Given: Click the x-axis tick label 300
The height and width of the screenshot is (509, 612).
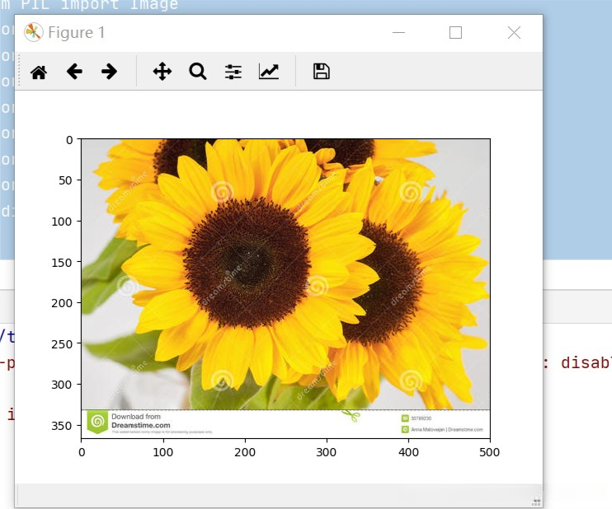Looking at the screenshot, I should pyautogui.click(x=326, y=452).
